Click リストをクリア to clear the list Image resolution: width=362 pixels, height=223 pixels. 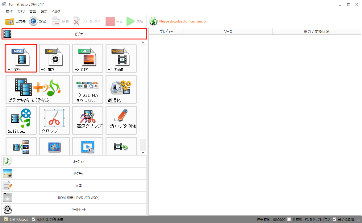point(87,21)
